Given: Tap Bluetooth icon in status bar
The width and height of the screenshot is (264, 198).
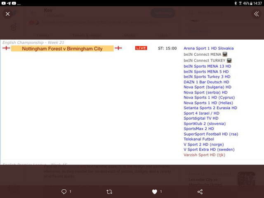Looking at the screenshot, I should [236, 3].
